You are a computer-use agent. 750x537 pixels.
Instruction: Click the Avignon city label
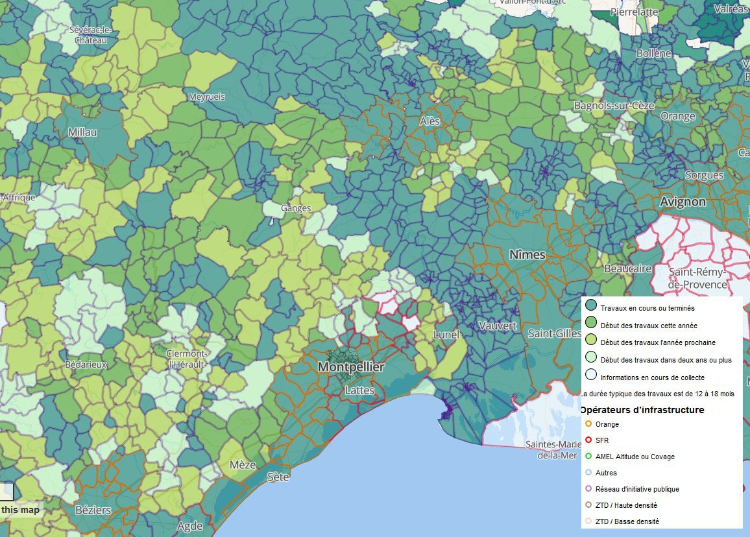tap(683, 202)
